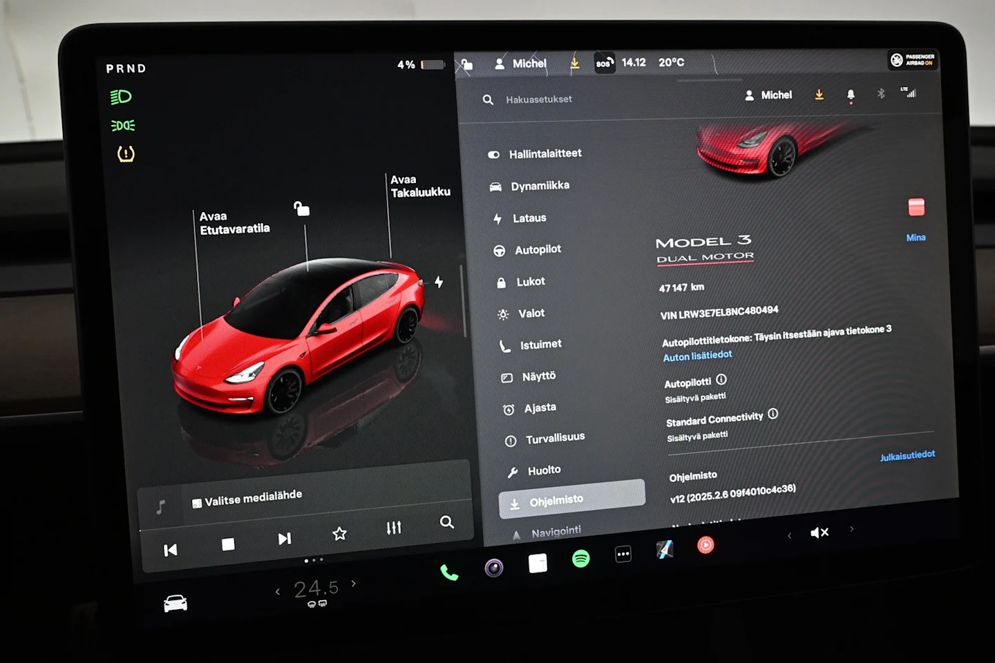Open Autopilot settings menu

click(x=527, y=250)
